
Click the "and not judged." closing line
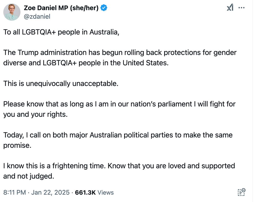click(x=29, y=176)
